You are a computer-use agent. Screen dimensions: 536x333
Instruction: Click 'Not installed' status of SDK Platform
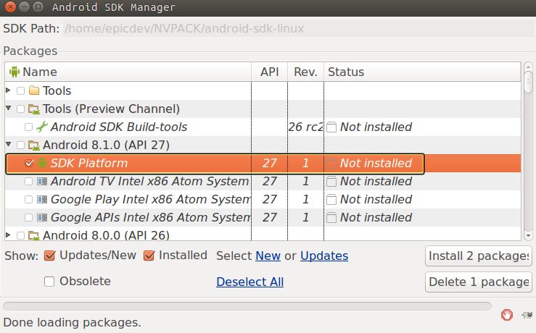point(376,163)
